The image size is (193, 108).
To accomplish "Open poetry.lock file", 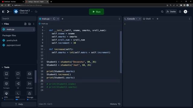I will tap(12, 40).
